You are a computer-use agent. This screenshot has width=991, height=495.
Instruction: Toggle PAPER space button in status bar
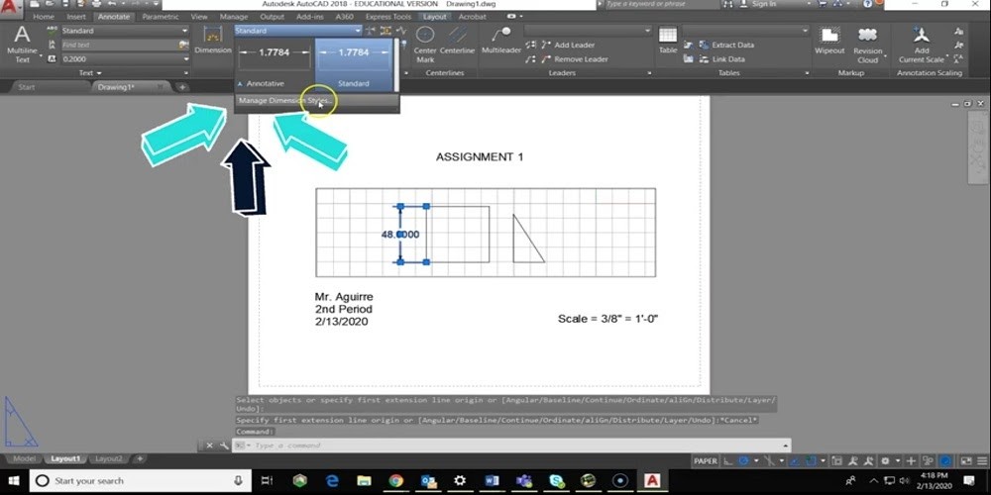click(706, 460)
